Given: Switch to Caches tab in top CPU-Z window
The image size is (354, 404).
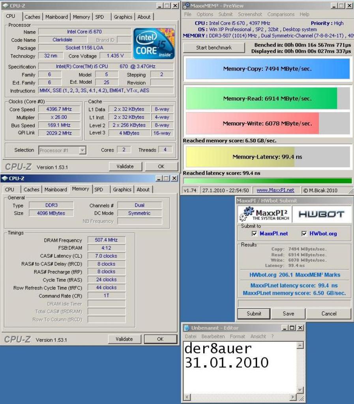Looking at the screenshot, I should [32, 17].
